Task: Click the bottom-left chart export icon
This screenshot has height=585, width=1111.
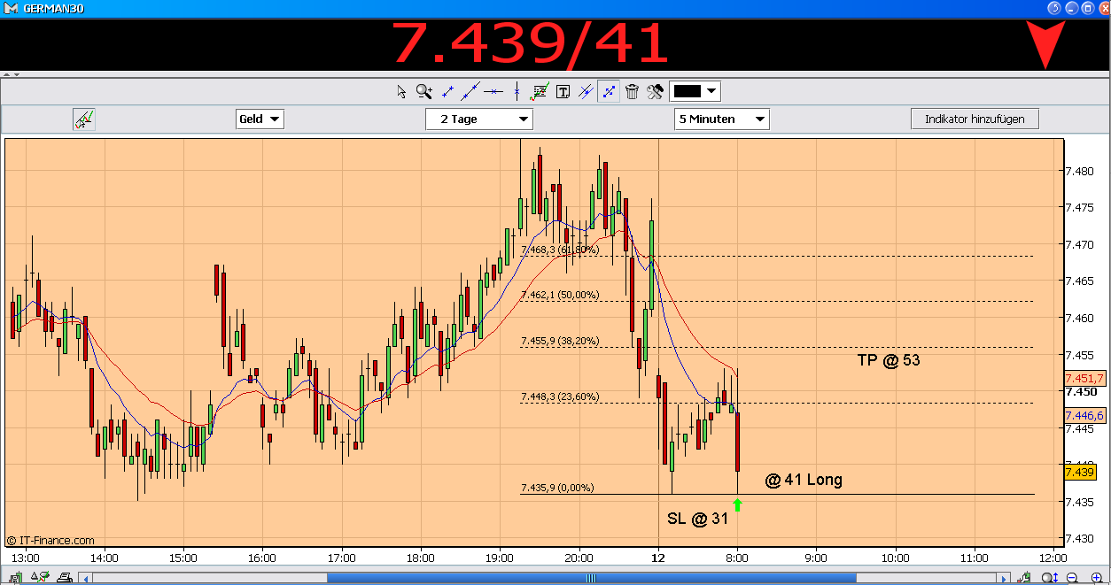Action: click(17, 577)
